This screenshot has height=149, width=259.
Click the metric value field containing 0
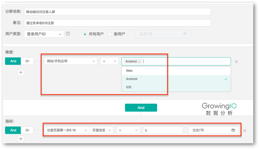click(163, 130)
